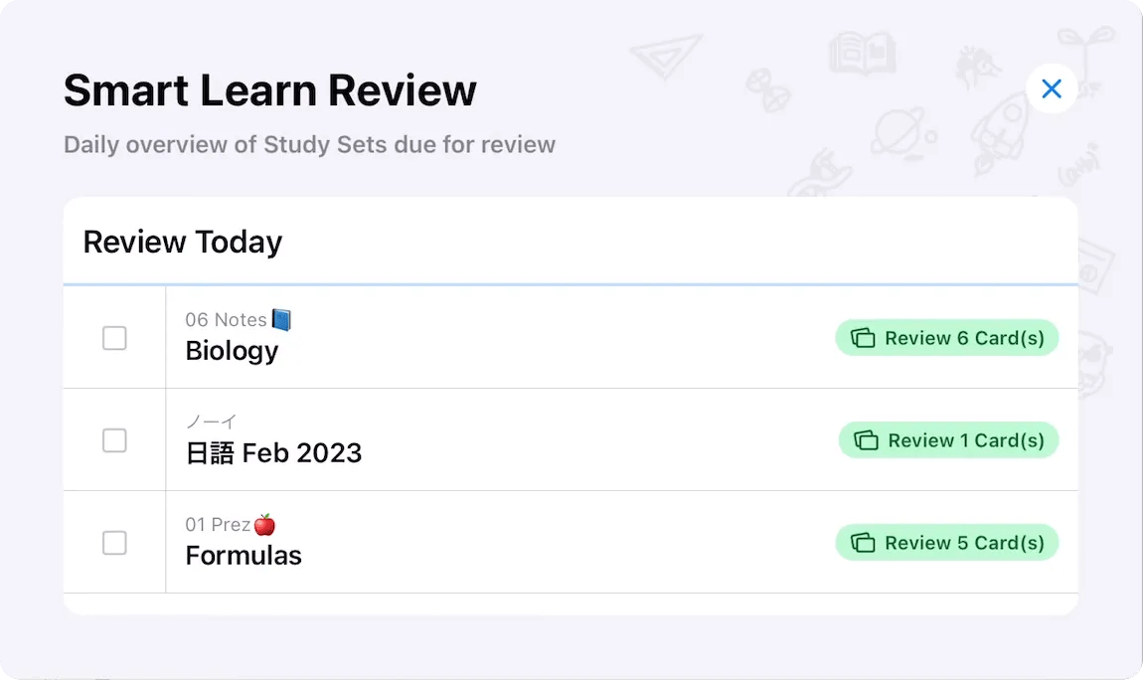Open the 日語 Feb 2023 study set
The width and height of the screenshot is (1143, 680).
point(274,453)
